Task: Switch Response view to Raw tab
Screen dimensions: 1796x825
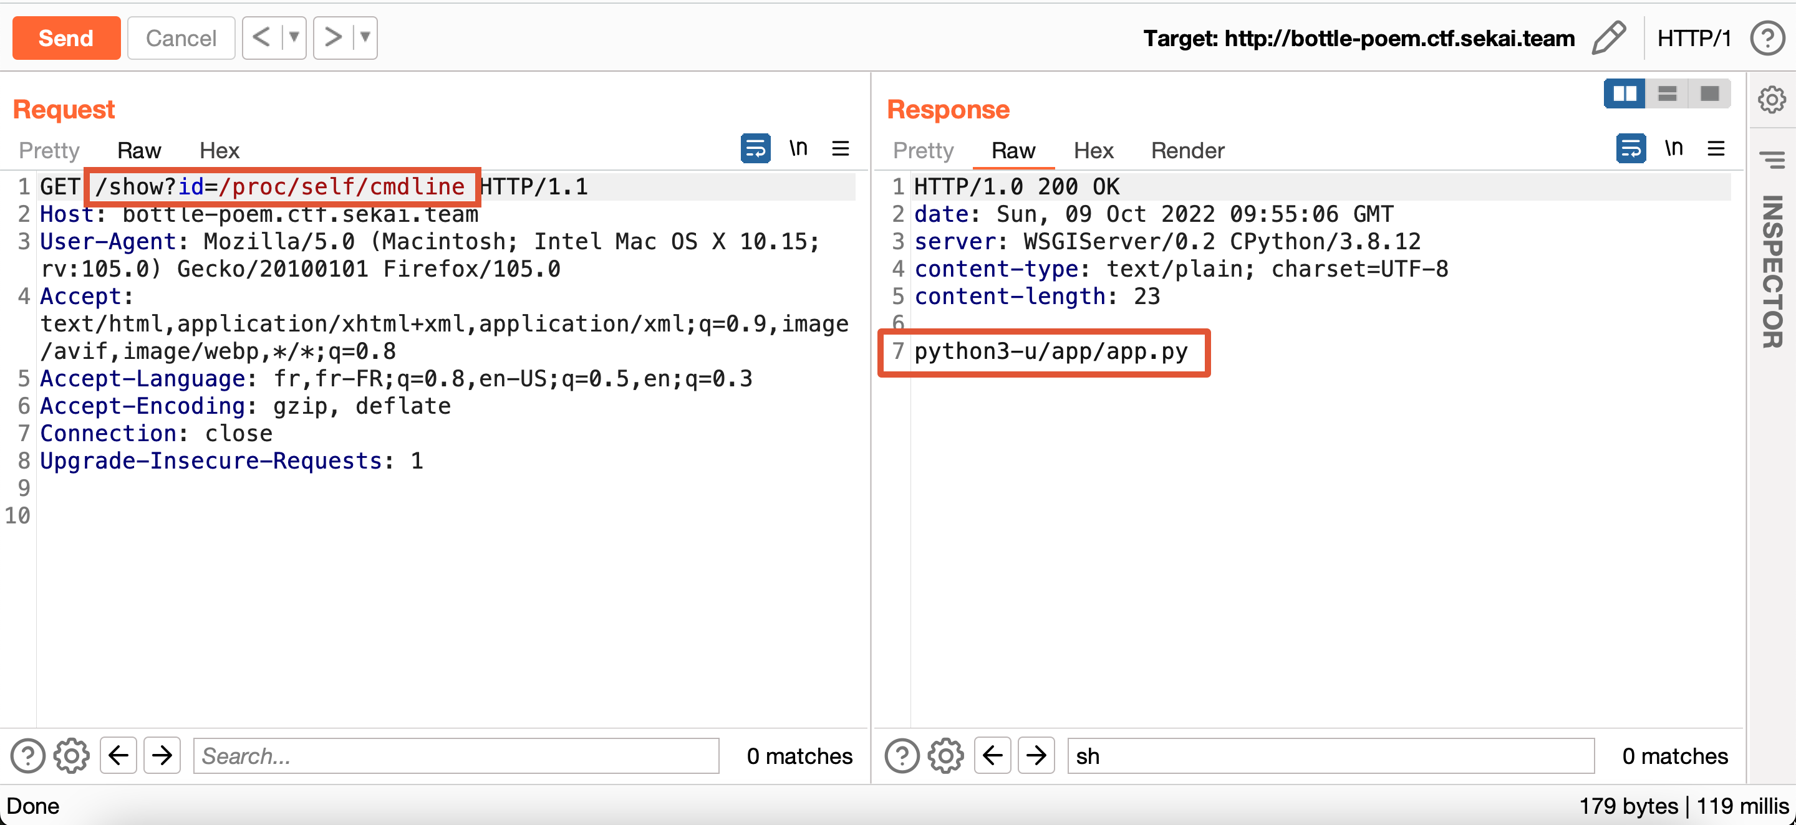Action: [x=1013, y=151]
